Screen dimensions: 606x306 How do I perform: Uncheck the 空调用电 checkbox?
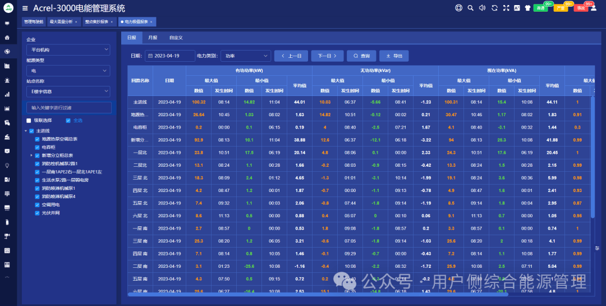click(x=37, y=204)
